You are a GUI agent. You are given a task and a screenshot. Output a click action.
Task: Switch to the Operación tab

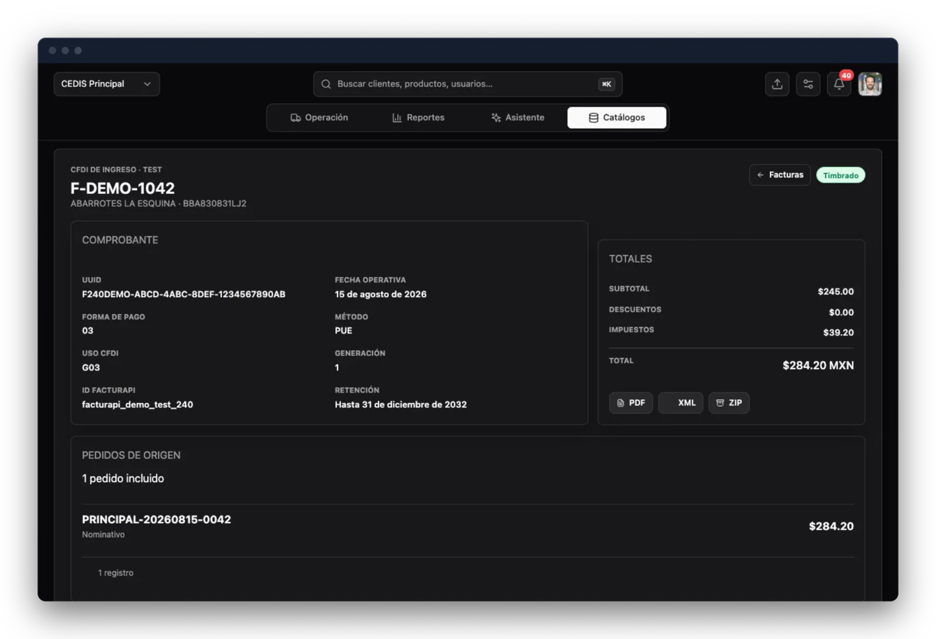click(x=319, y=118)
